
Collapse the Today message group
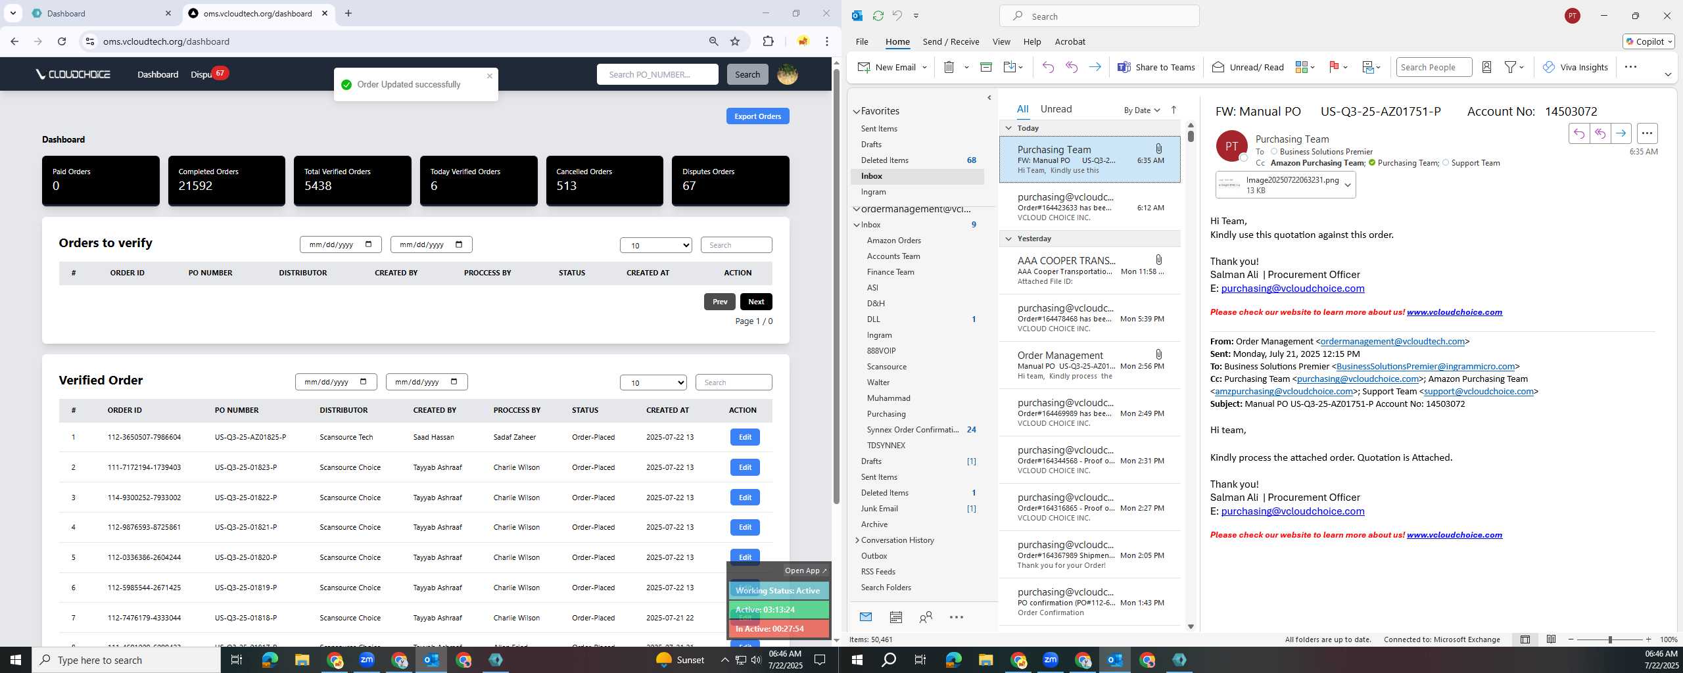[x=1008, y=128]
